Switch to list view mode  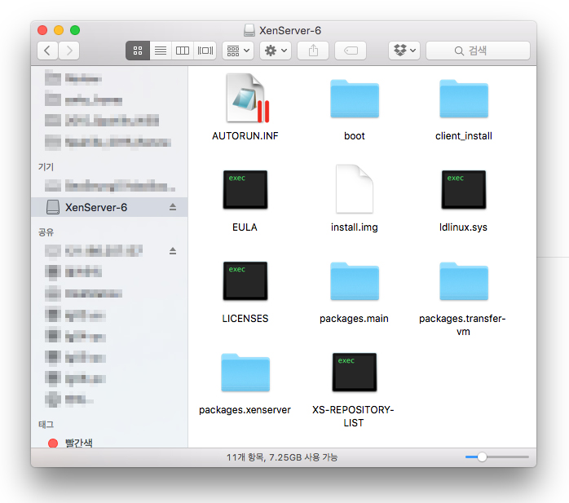(161, 51)
